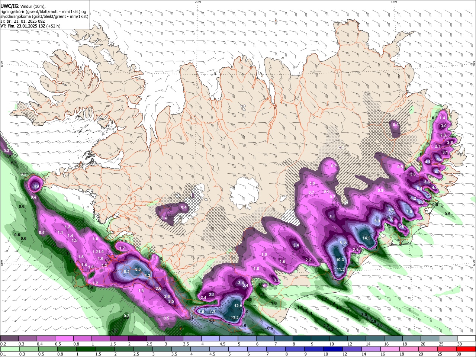Click the 4.2 value label on the map
The image size is (476, 357).
click(413, 198)
